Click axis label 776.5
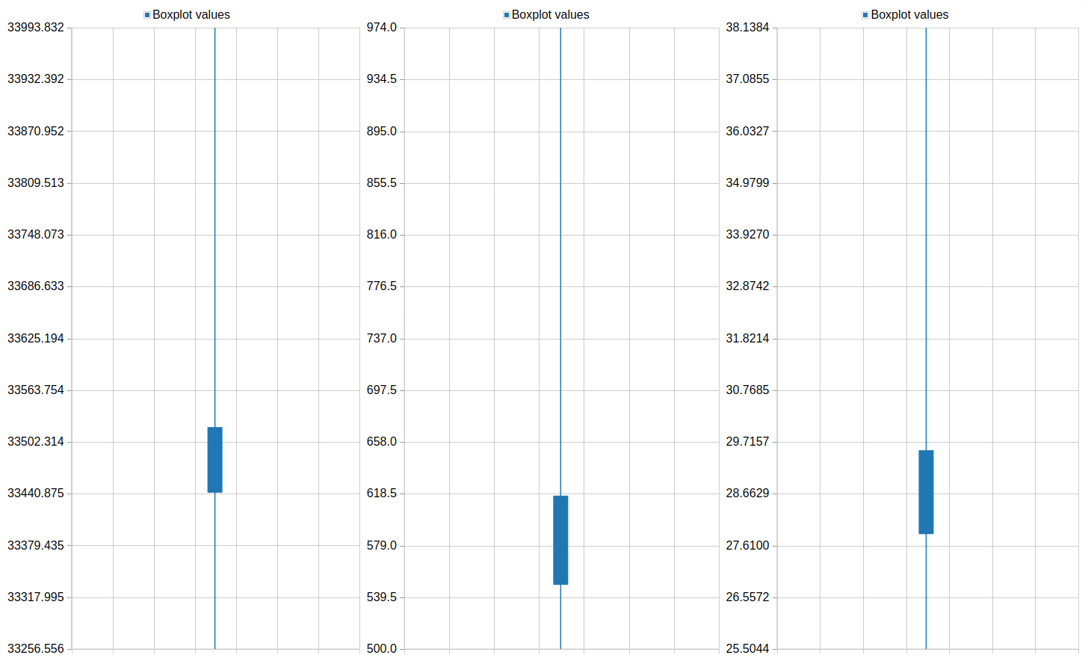The width and height of the screenshot is (1085, 661). tap(382, 286)
